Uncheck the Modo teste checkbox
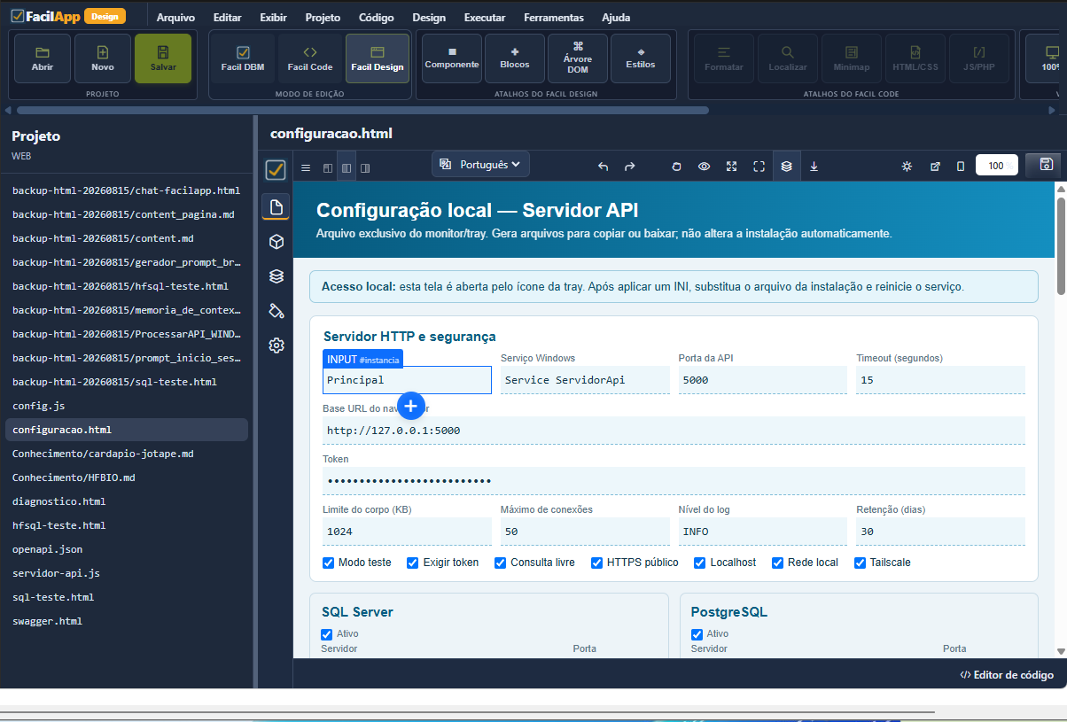 pos(328,563)
